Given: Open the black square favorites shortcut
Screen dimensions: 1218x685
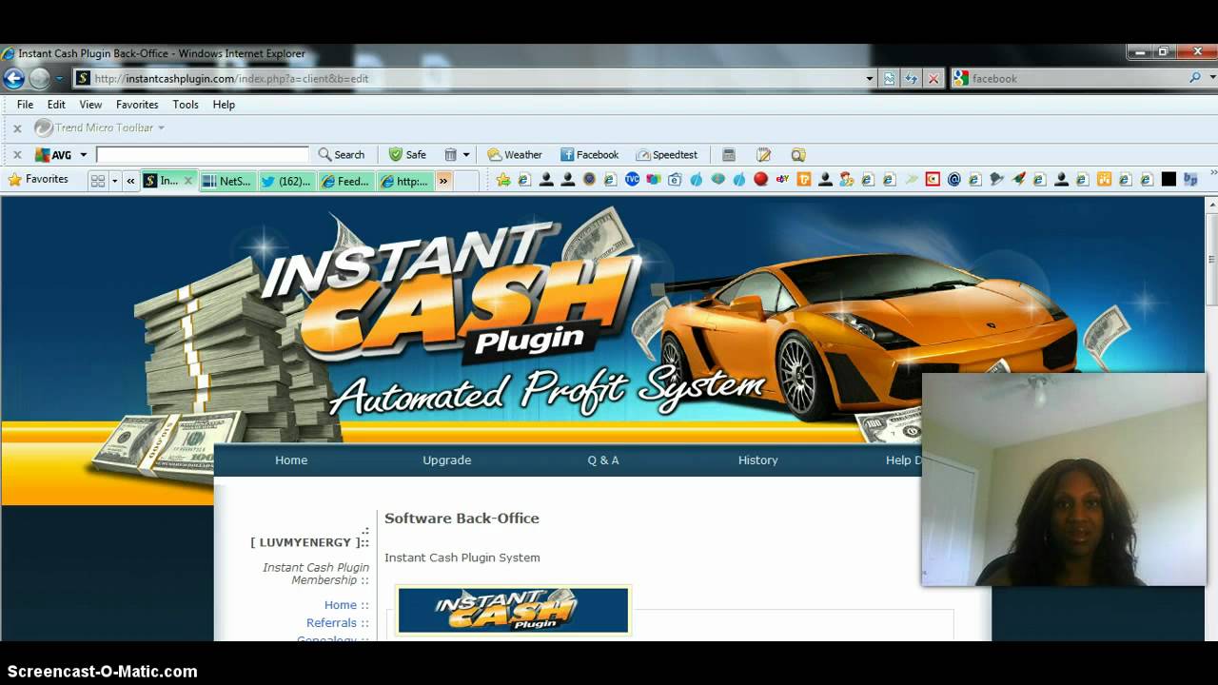Looking at the screenshot, I should click(1169, 180).
